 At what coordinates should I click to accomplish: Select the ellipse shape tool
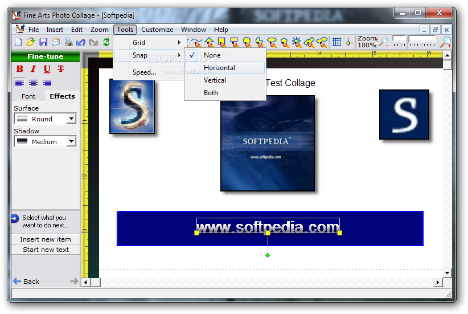click(x=272, y=42)
